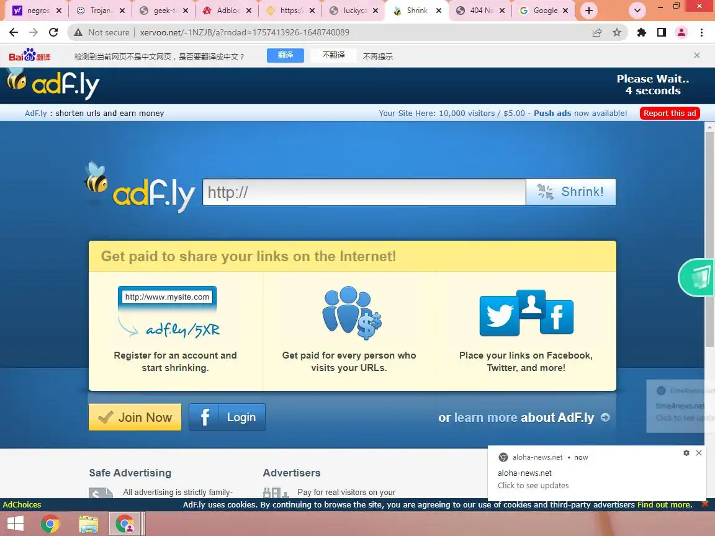The height and width of the screenshot is (536, 715).
Task: Open aloha-news notification settings gear
Action: click(686, 453)
